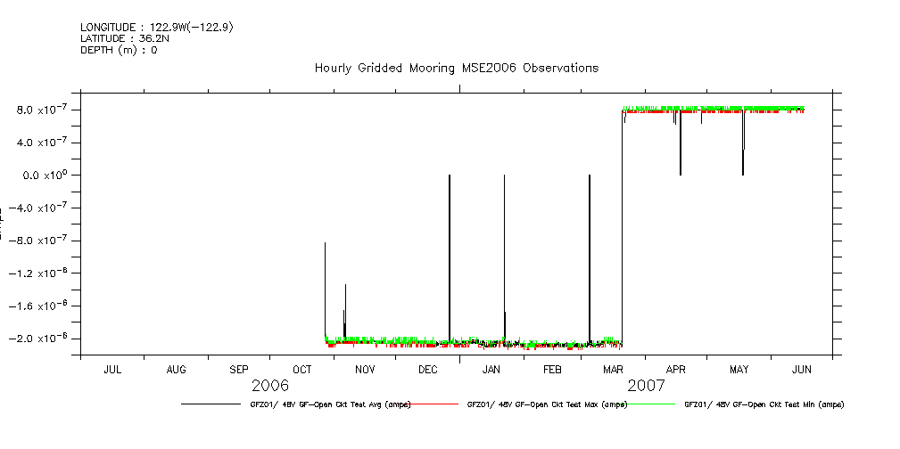
Task: Select the Test Avg legend entry
Action: [330, 404]
